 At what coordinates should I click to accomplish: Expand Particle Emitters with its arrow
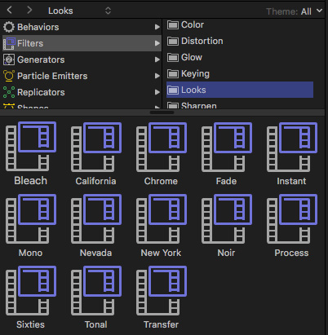click(x=157, y=76)
